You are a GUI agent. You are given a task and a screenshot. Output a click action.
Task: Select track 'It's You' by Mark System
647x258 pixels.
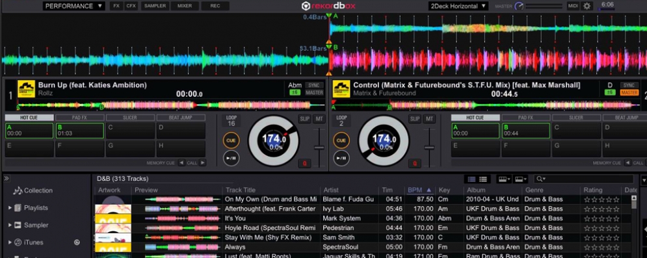click(363, 218)
